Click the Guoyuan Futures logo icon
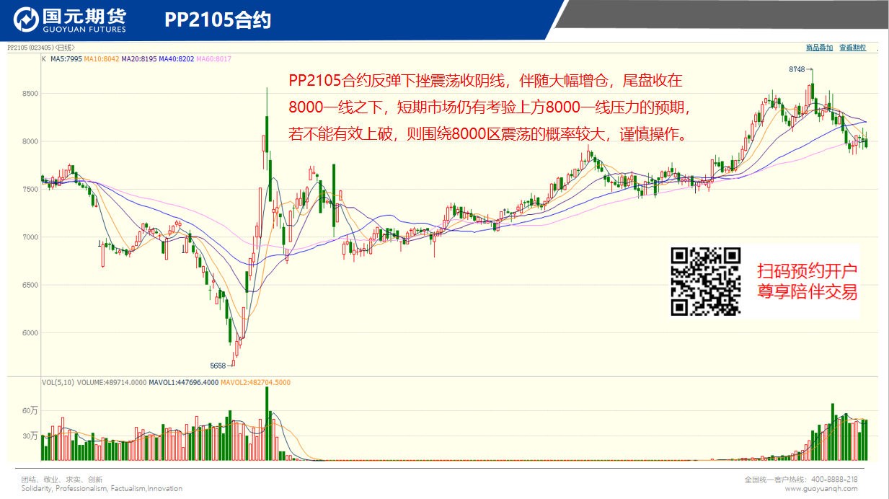 pos(27,20)
